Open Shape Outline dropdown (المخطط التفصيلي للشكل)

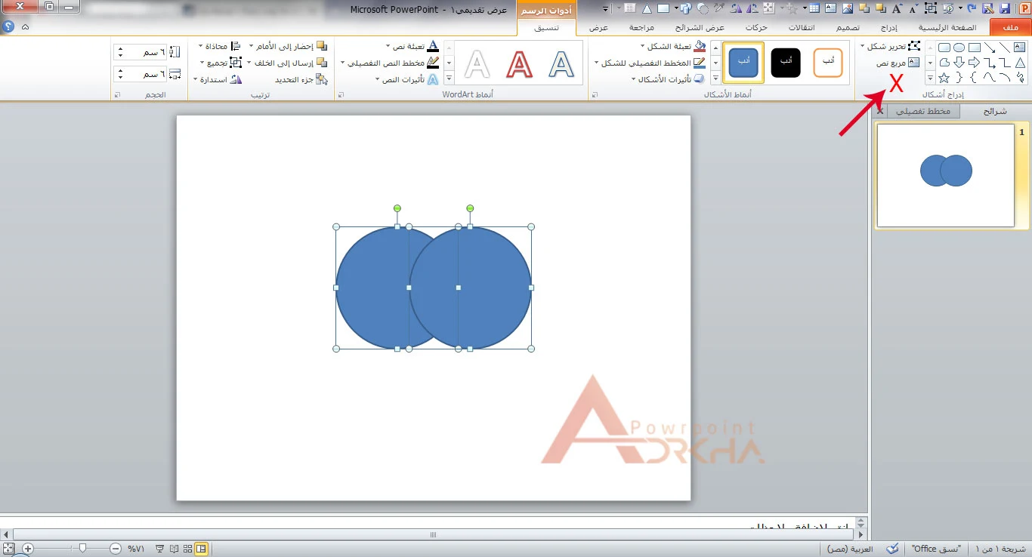[x=650, y=63]
